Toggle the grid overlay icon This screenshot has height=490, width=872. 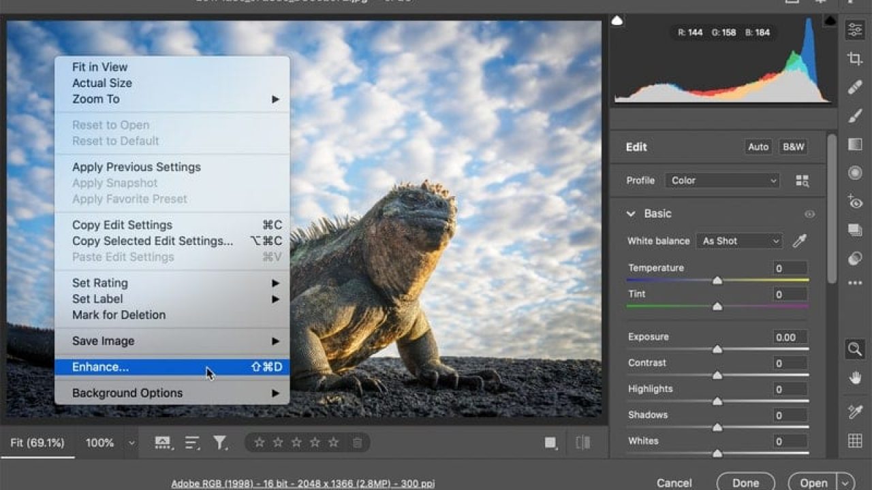tap(854, 440)
